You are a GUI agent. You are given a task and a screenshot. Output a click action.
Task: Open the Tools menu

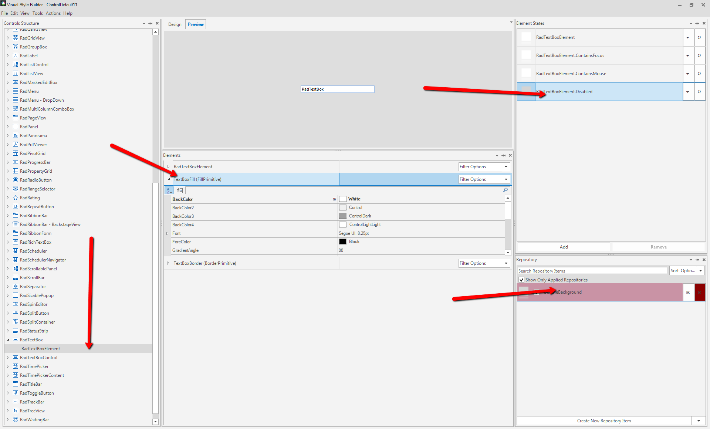pyautogui.click(x=37, y=13)
